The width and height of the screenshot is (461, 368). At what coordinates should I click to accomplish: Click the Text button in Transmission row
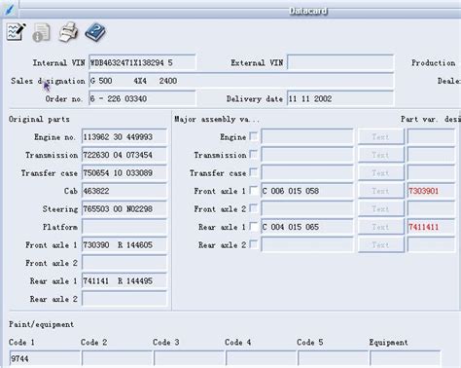(x=381, y=155)
